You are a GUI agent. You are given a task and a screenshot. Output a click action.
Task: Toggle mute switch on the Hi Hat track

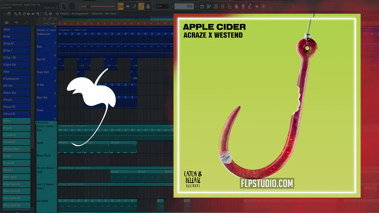(x=55, y=93)
